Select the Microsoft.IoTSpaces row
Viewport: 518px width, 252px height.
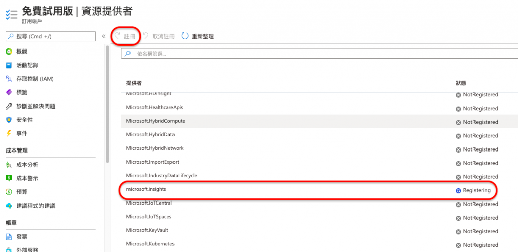coord(320,217)
